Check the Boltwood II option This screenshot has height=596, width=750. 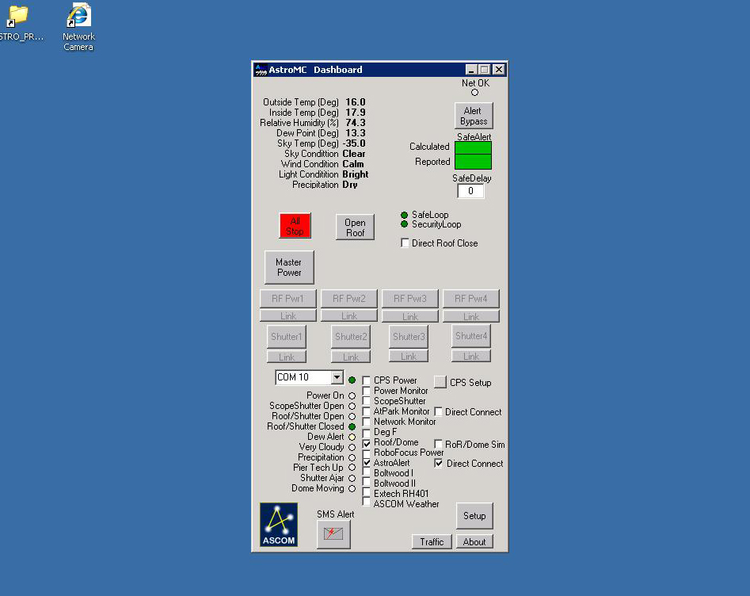coord(367,483)
